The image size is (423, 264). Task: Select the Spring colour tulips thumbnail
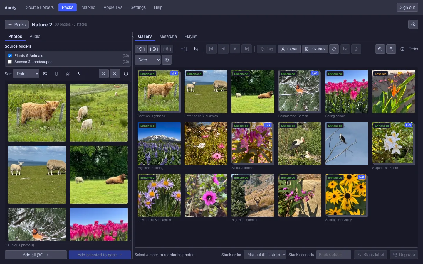point(347,91)
